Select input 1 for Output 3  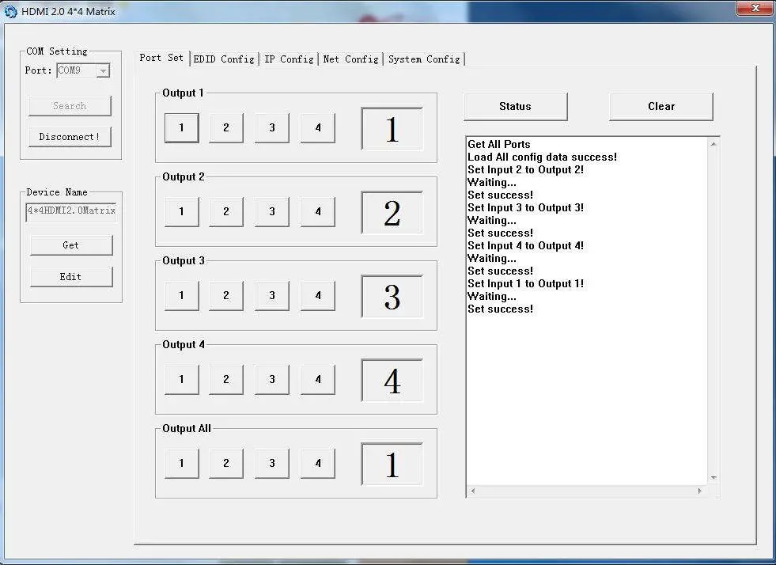(x=182, y=296)
